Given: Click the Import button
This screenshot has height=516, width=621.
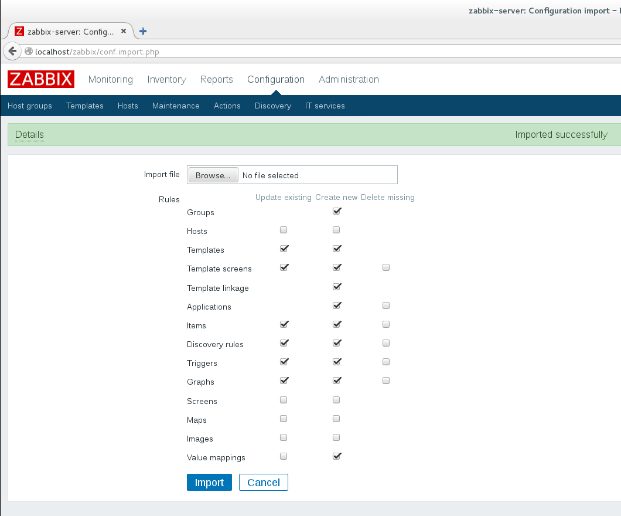Looking at the screenshot, I should (x=209, y=483).
